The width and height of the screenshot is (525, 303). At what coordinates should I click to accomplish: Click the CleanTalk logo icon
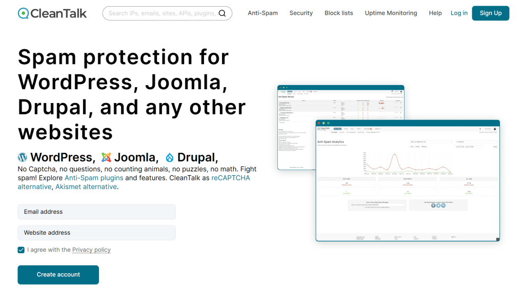(x=24, y=13)
